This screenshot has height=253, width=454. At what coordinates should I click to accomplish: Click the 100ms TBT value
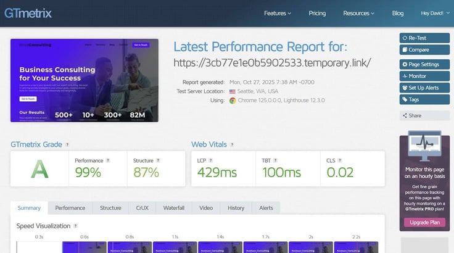282,173
